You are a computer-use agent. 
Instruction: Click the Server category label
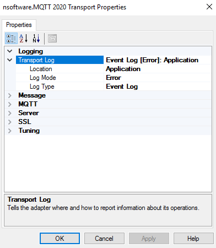(x=29, y=113)
